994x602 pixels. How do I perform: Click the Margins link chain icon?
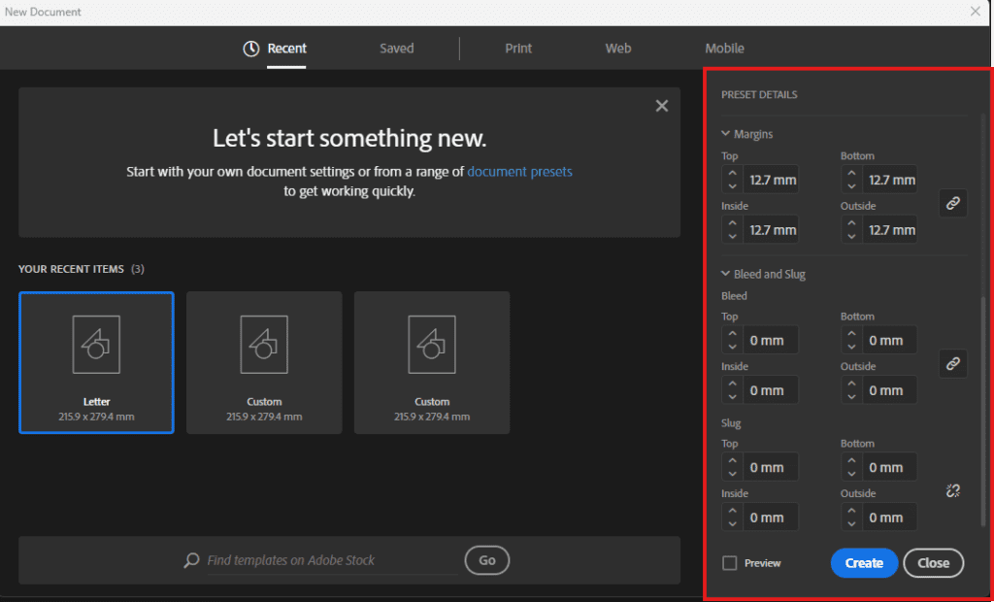click(952, 203)
